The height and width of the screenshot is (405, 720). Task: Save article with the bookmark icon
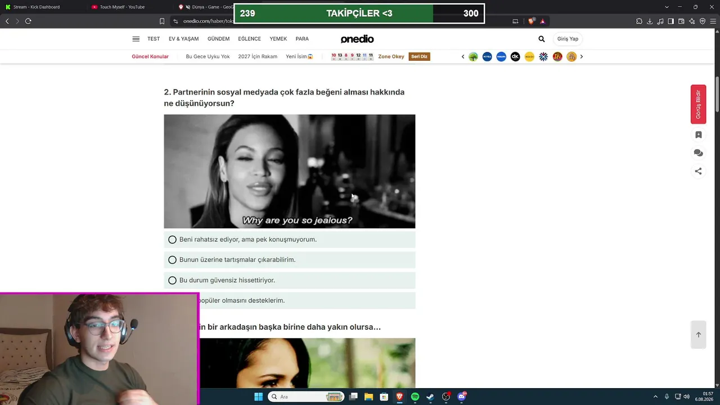click(698, 135)
